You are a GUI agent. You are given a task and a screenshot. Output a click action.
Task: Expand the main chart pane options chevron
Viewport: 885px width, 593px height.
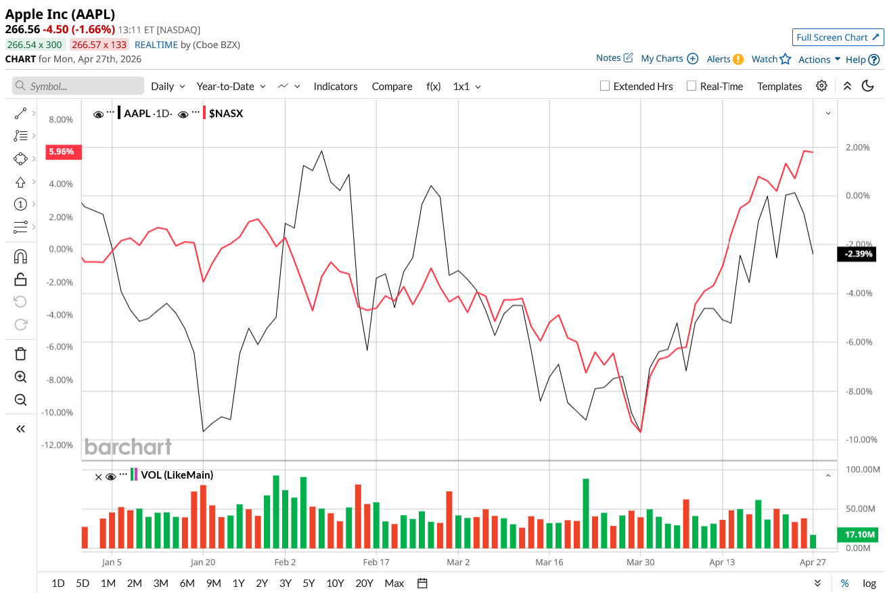[828, 114]
